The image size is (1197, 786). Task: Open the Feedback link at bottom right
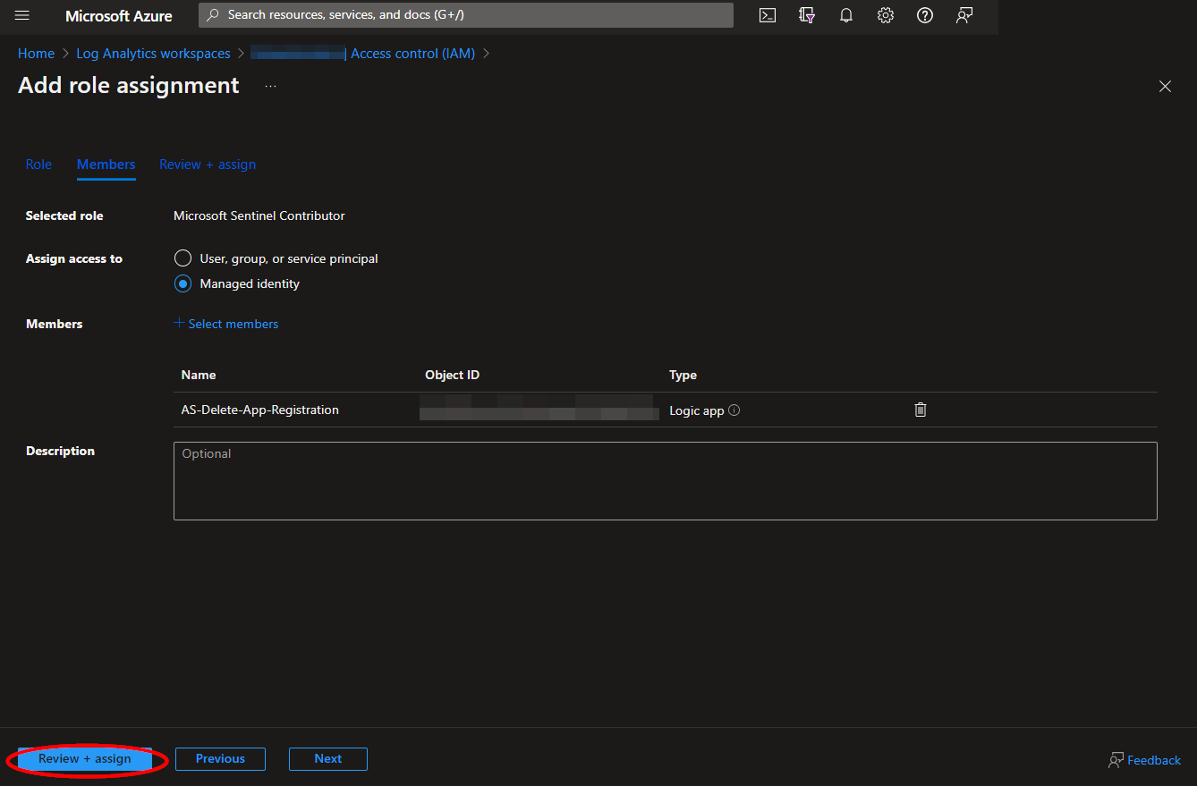tap(1145, 760)
